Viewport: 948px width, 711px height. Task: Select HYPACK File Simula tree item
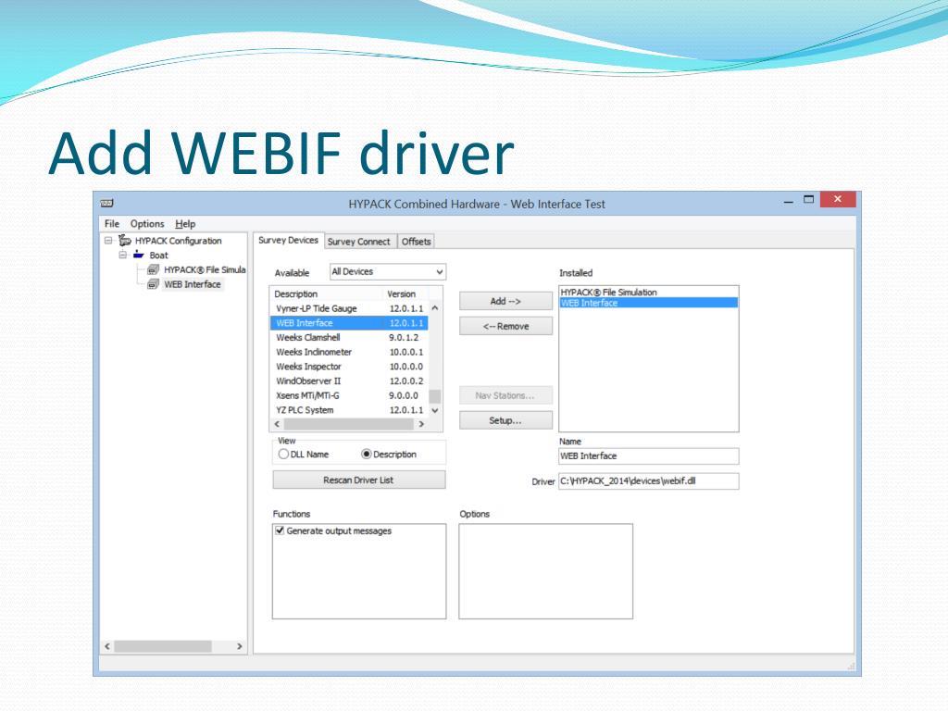click(205, 269)
